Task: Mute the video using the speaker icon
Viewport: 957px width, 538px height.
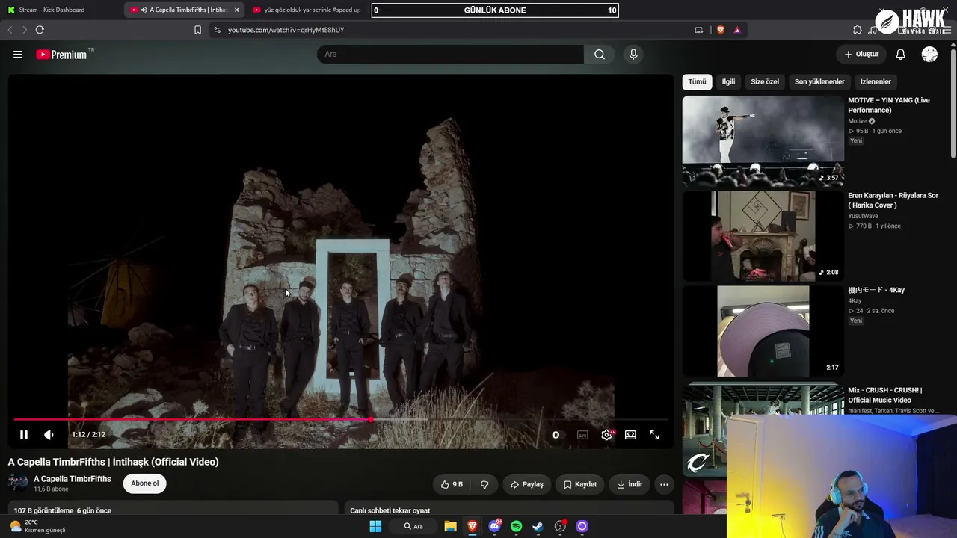Action: 49,435
